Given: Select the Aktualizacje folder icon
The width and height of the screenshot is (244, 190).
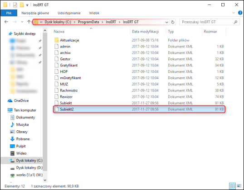Looking at the screenshot, I should pyautogui.click(x=57, y=40).
